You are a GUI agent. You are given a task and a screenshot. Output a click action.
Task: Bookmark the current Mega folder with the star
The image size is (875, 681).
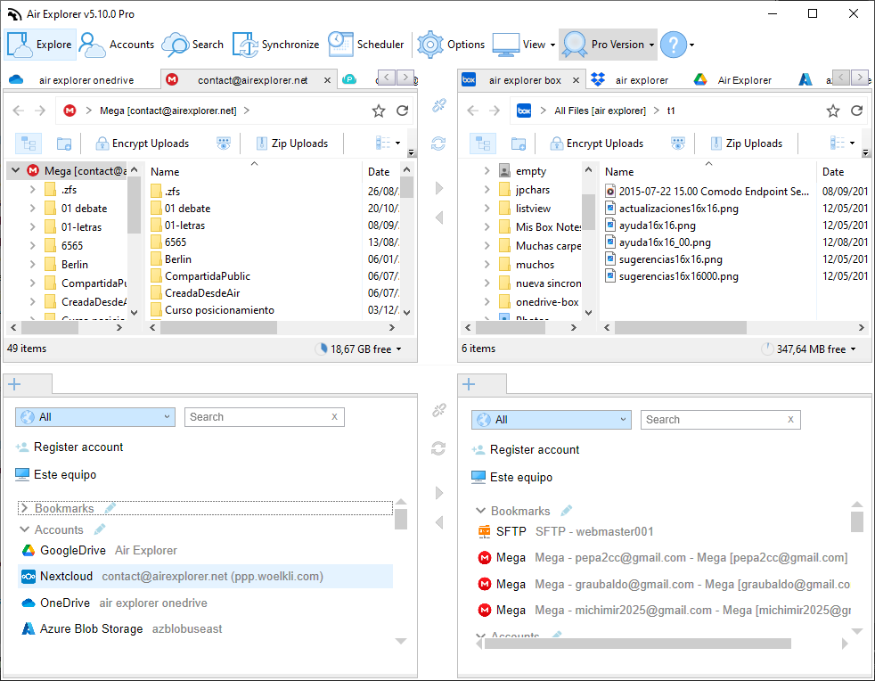click(379, 111)
